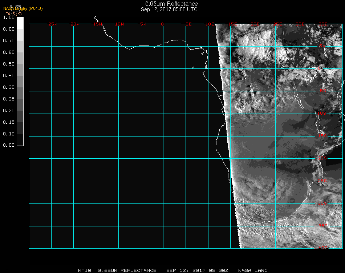Viewport: 345px width, 273px height.
Task: Click the '0.65um Reflectance' title text
Action: pos(171,4)
